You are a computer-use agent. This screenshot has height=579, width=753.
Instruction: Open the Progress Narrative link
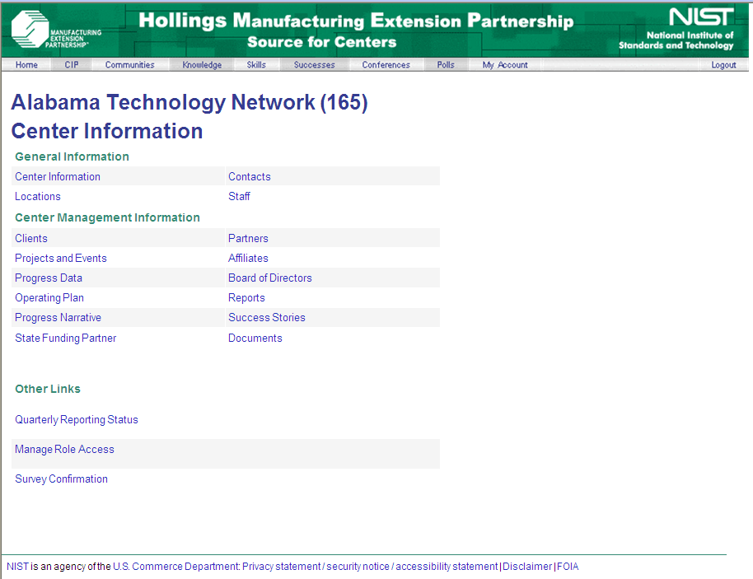point(58,317)
